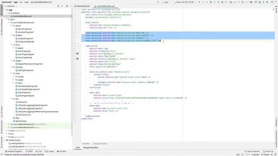Open IntroPagerAdapter class
Image resolution: width=278 pixels, height=156 pixels.
point(26,55)
